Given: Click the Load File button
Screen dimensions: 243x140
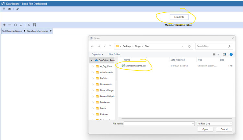Looking at the screenshot, I should click(179, 17).
